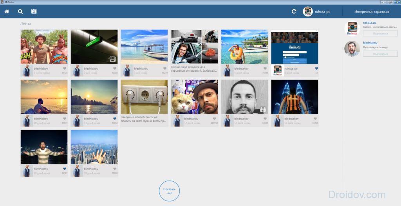
Task: Refresh the feed with reload icon
Action: 294,11
